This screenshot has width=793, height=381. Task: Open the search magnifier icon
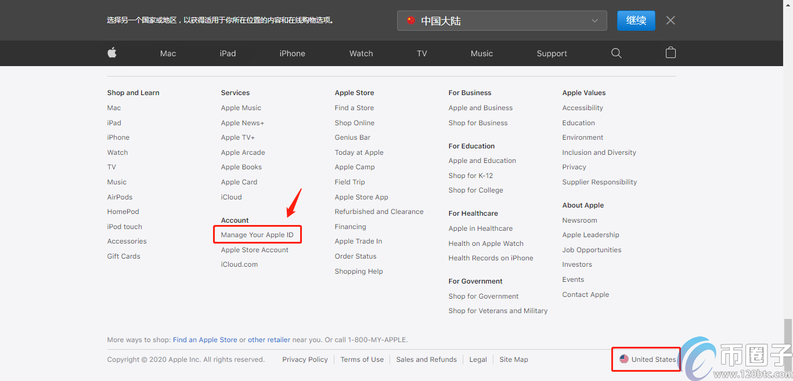point(617,53)
